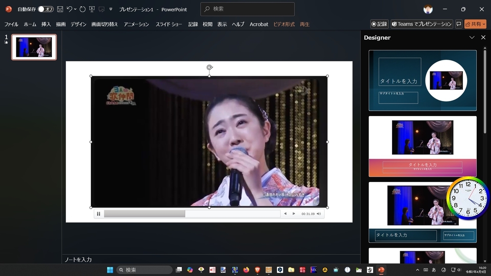This screenshot has height=276, width=491.
Task: Click the IME あ input mode indicator
Action: click(x=434, y=270)
